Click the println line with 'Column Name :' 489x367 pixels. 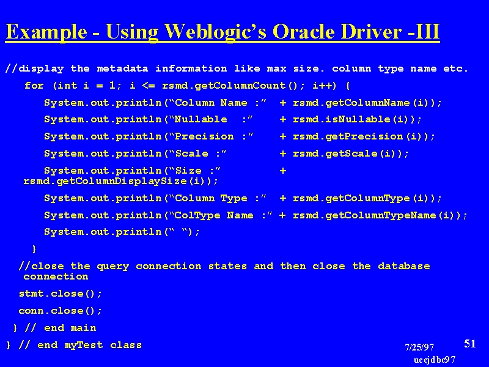pos(243,103)
